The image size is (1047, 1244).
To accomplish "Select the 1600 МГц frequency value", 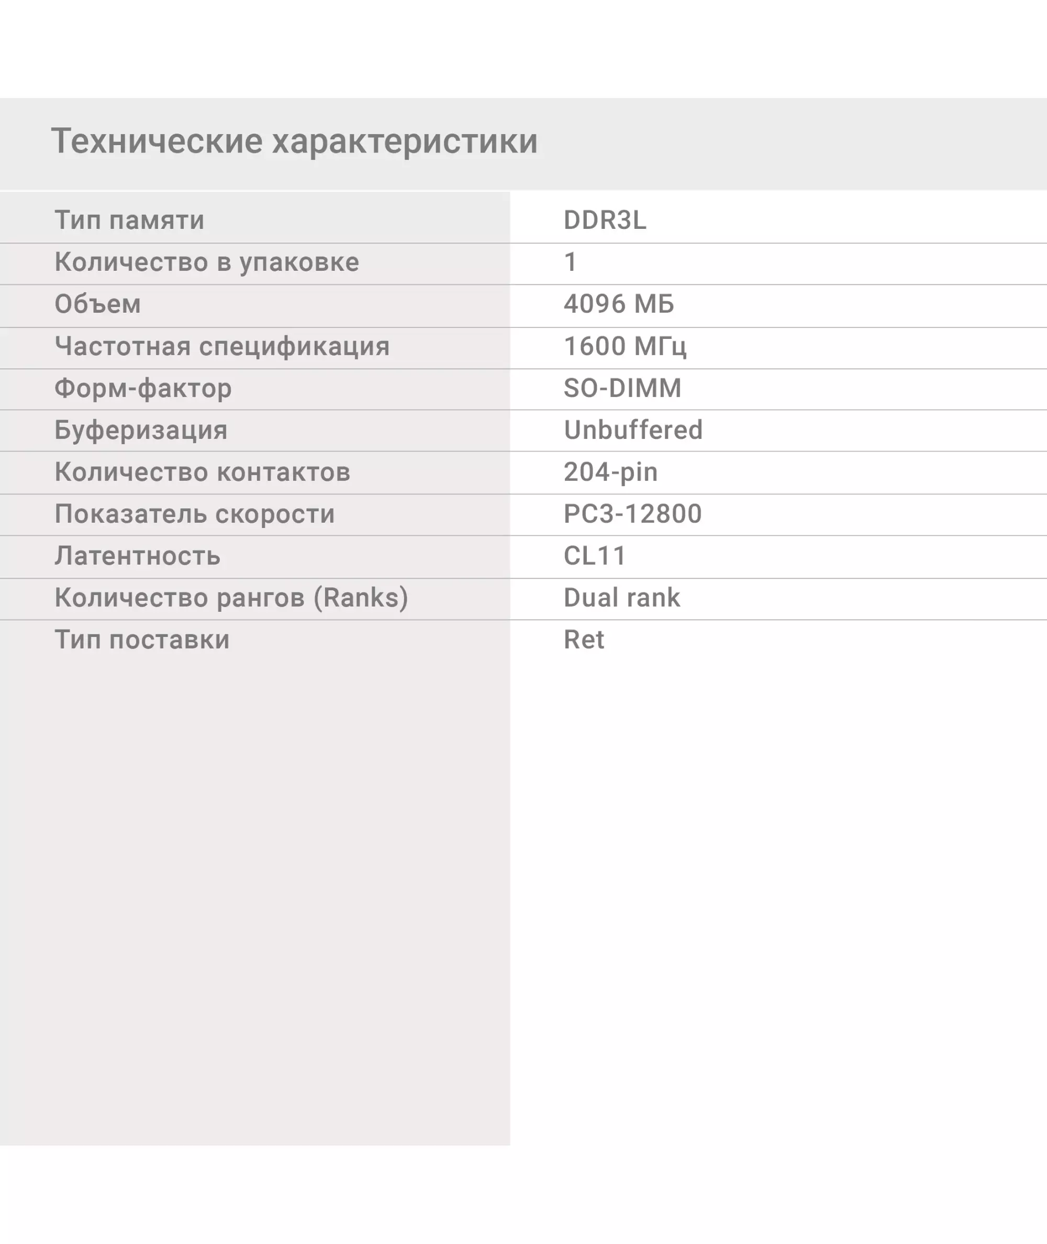I will [625, 346].
